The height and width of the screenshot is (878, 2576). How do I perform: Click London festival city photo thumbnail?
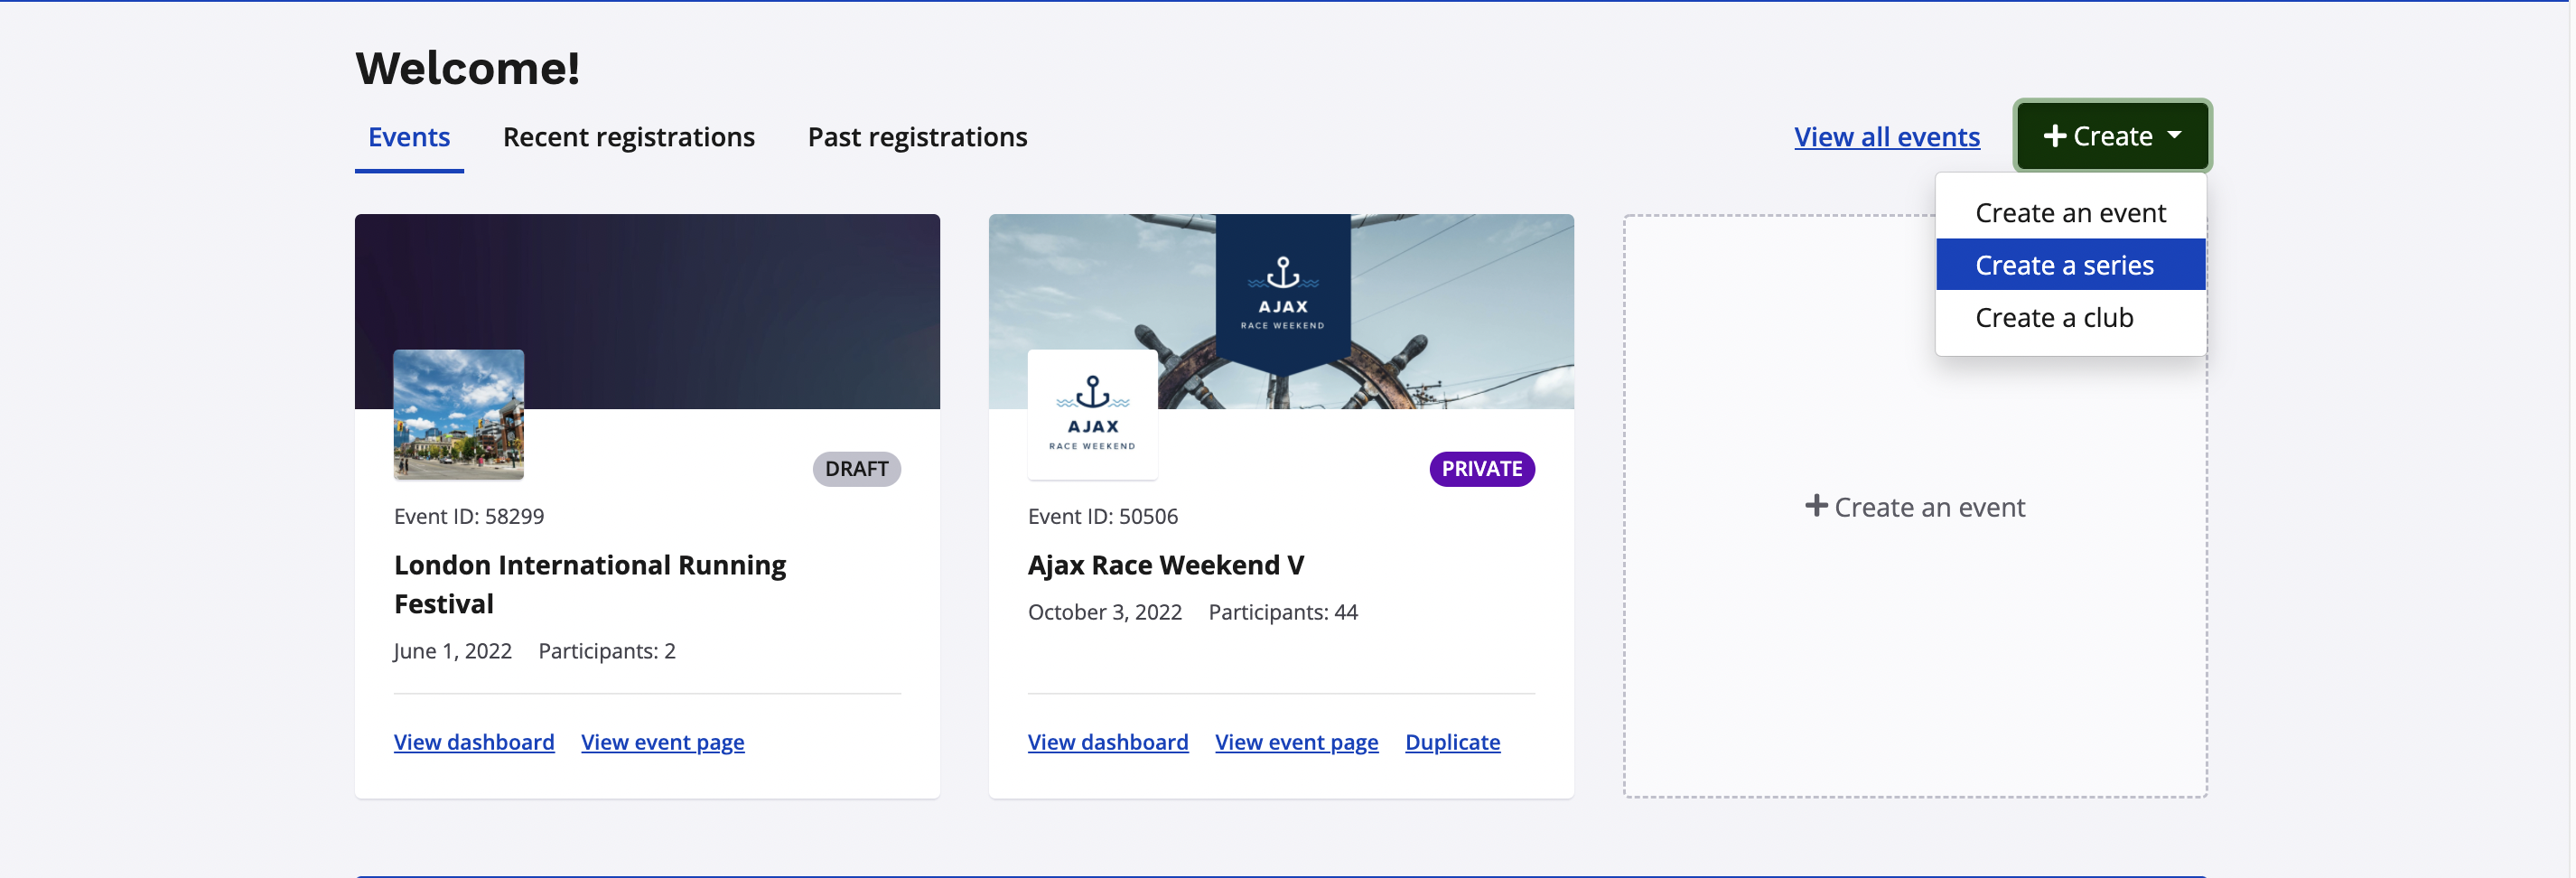coord(458,414)
